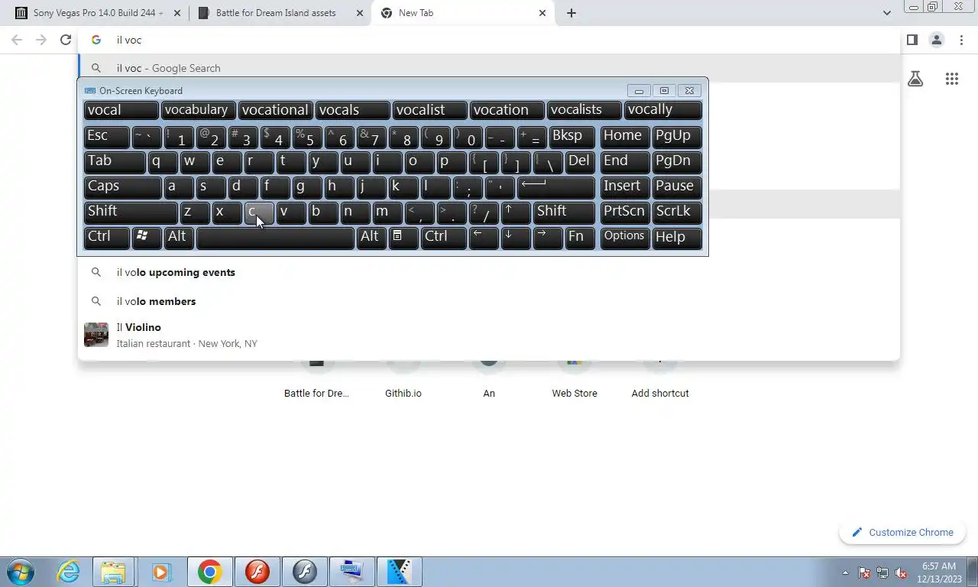
Task: Toggle the left Shift key
Action: (x=131, y=212)
